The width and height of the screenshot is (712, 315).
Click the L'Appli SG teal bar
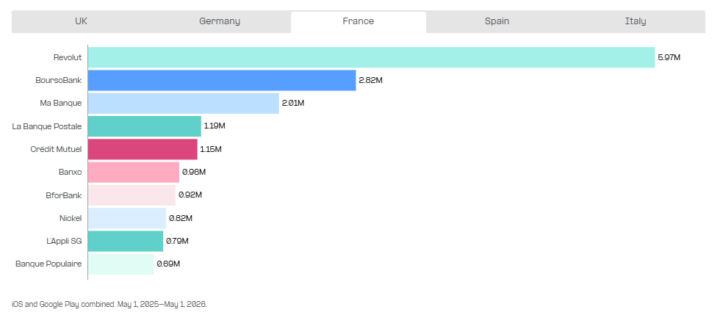[126, 241]
